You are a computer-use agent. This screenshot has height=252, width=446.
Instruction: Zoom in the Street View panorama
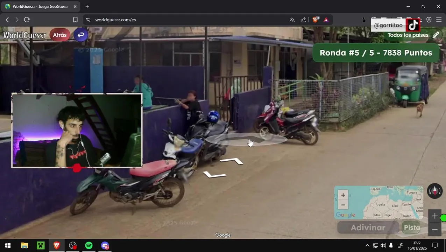coord(435,216)
